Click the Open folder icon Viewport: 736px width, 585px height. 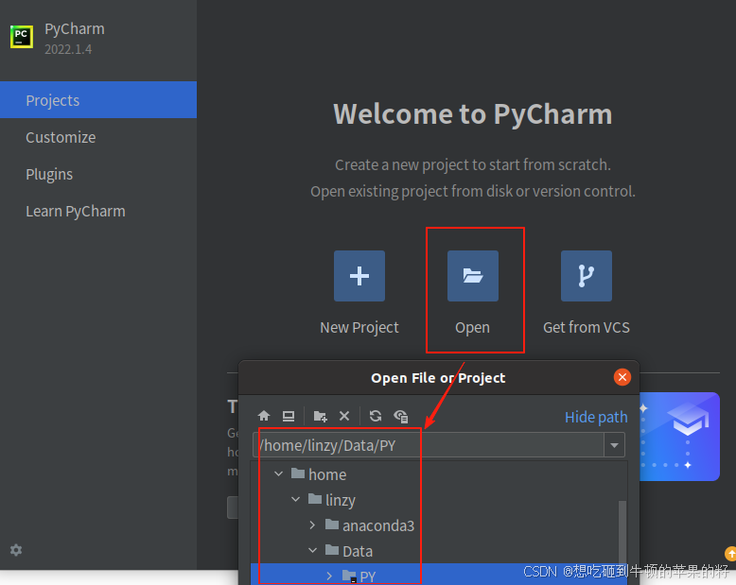pos(473,276)
